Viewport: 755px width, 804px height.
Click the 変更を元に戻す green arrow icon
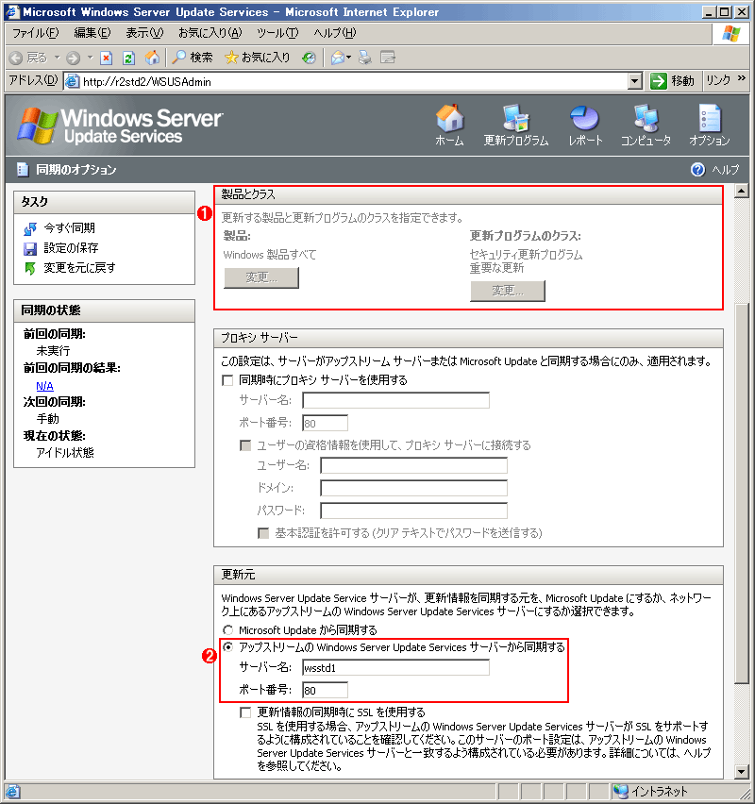tap(30, 268)
